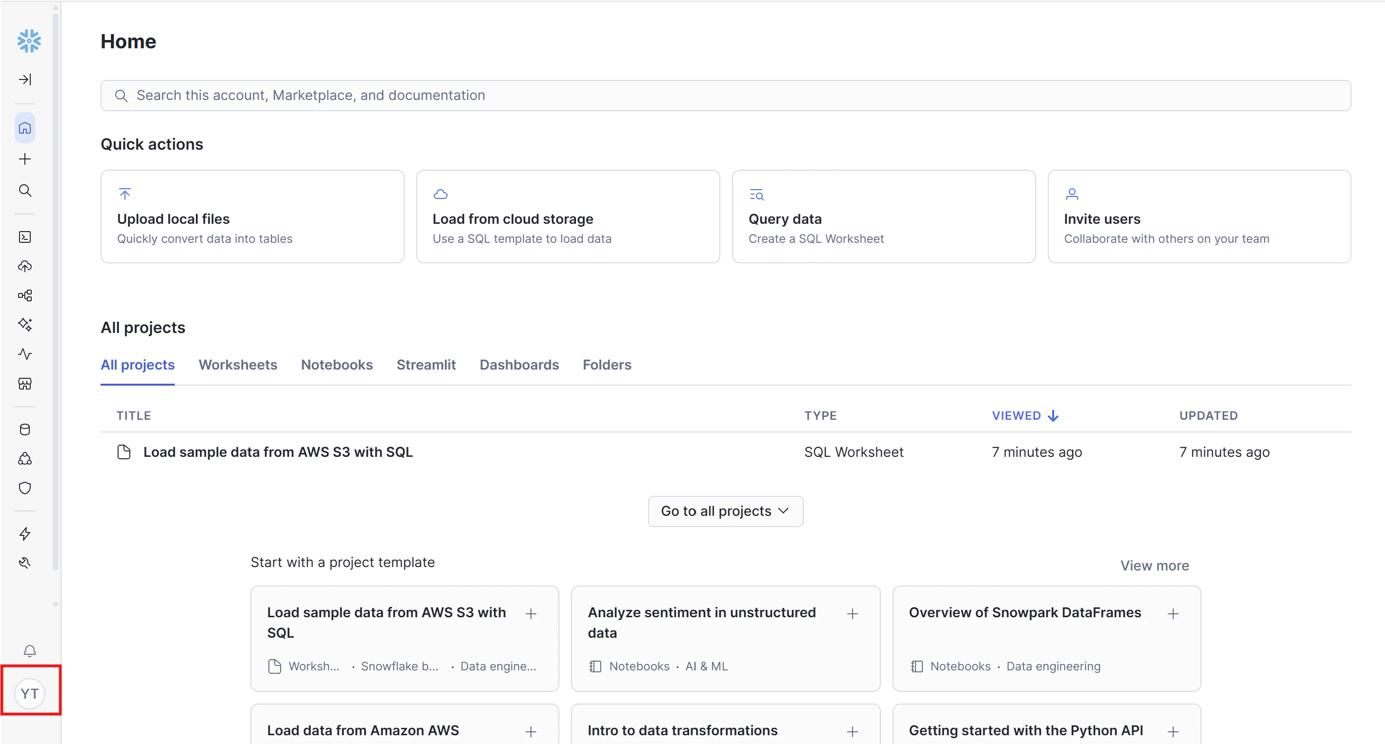1385x744 pixels.
Task: Open the Projects terminal icon in sidebar
Action: tap(25, 237)
